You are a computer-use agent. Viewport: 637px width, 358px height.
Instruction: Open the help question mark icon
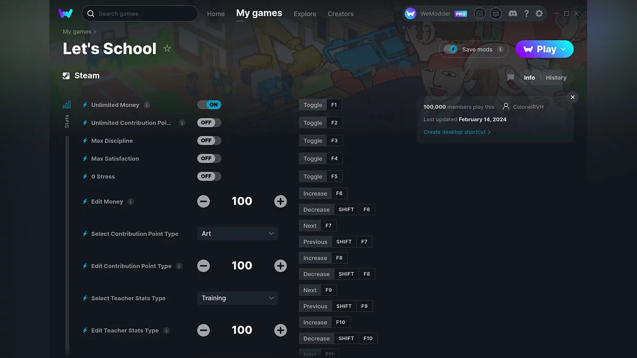tap(526, 13)
